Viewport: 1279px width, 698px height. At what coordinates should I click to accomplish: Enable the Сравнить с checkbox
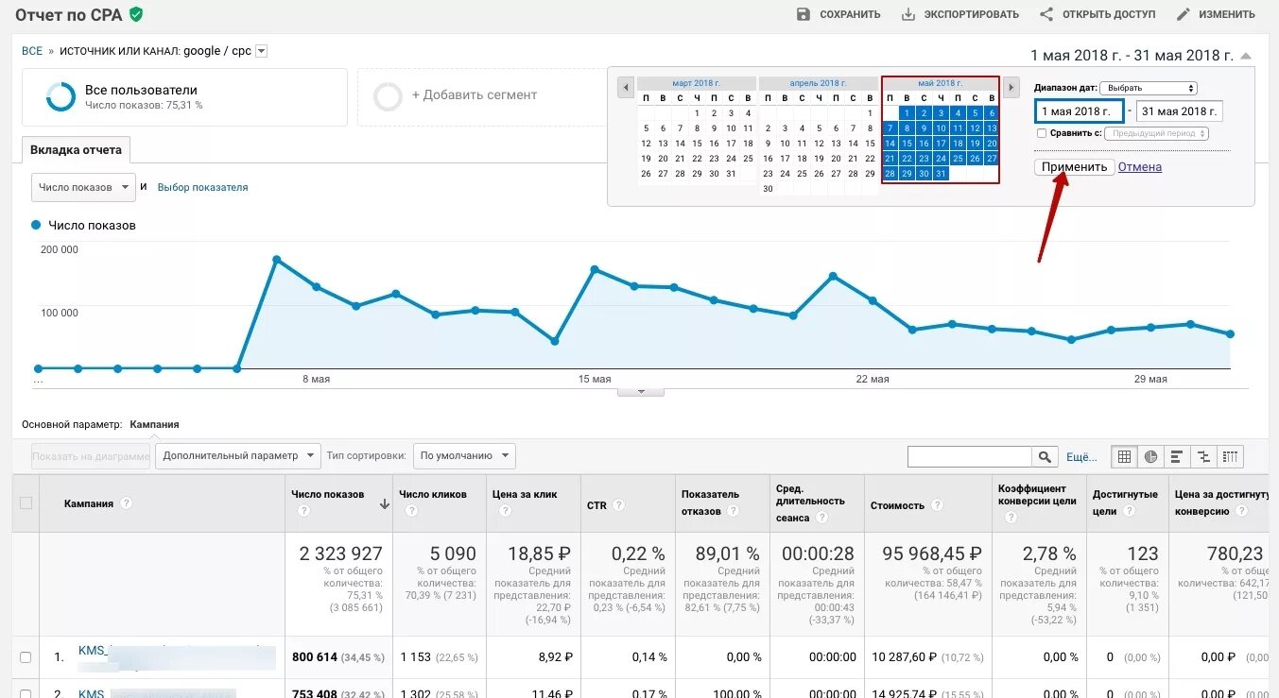[x=1042, y=134]
